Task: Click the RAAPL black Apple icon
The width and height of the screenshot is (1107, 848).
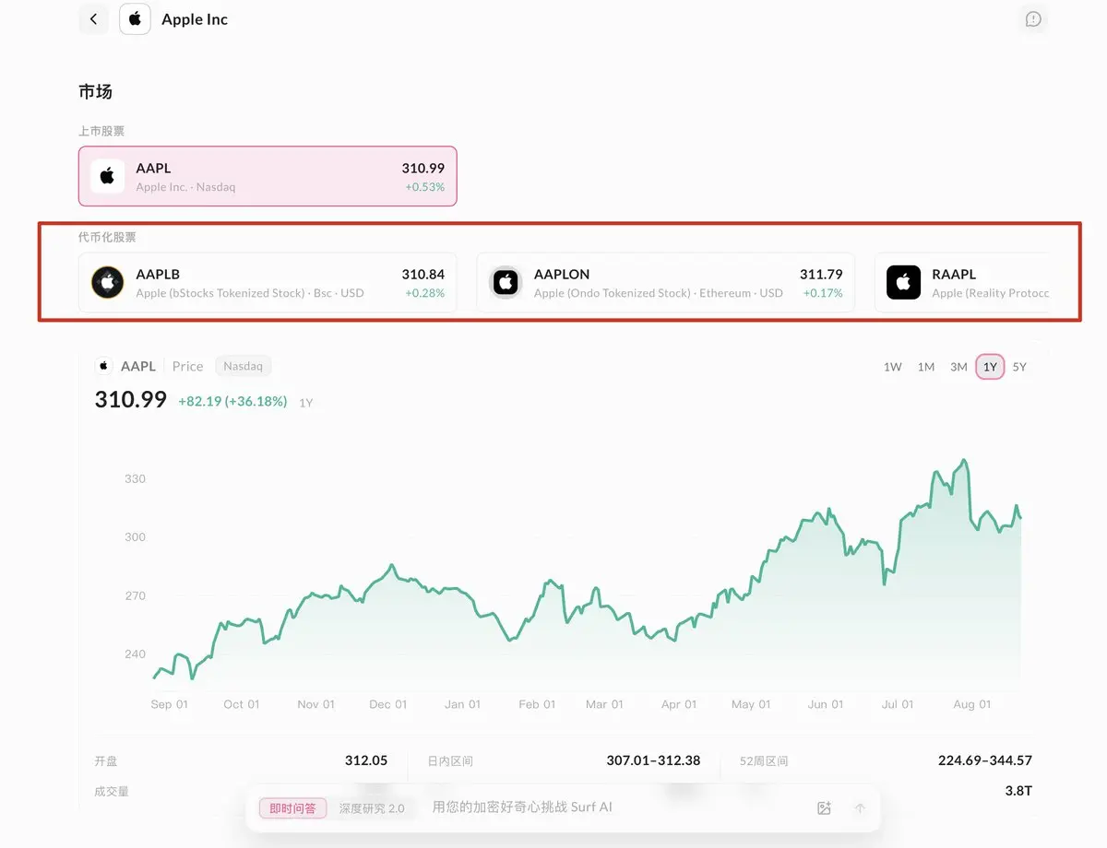Action: tap(904, 283)
